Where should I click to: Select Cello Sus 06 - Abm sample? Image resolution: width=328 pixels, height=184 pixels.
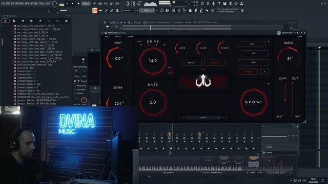tap(25, 68)
